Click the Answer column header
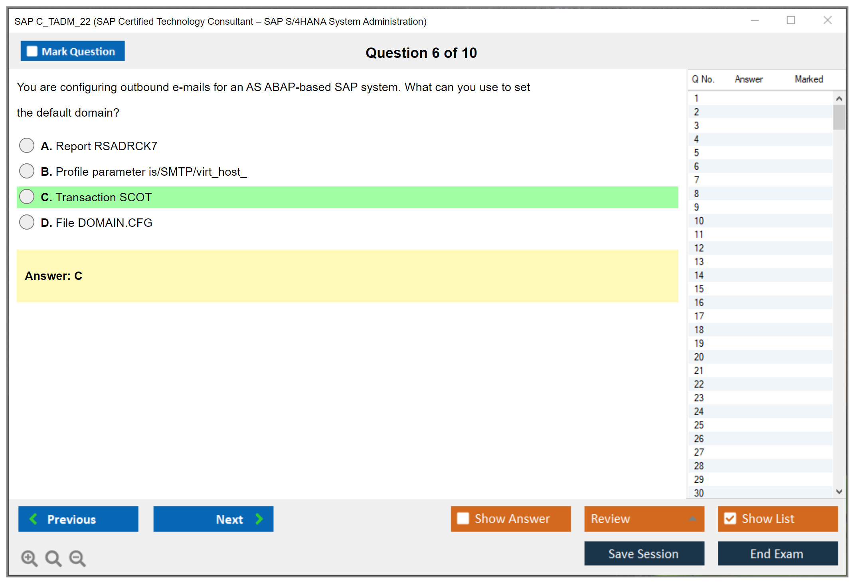Image resolution: width=858 pixels, height=587 pixels. [748, 79]
